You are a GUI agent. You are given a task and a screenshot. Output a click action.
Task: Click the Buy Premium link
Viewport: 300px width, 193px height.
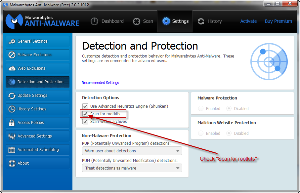pyautogui.click(x=279, y=21)
